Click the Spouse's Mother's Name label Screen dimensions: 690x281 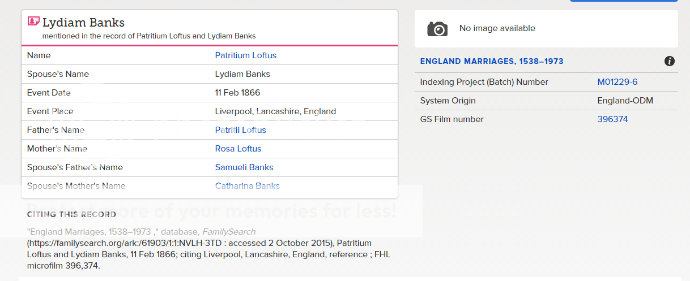tap(76, 186)
